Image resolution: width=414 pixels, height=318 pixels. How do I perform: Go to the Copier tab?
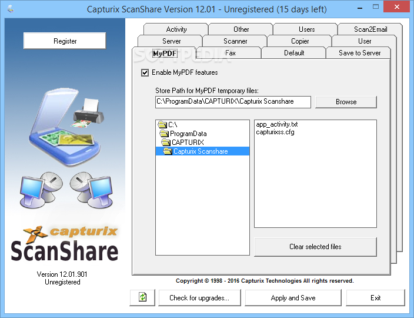[x=300, y=41]
